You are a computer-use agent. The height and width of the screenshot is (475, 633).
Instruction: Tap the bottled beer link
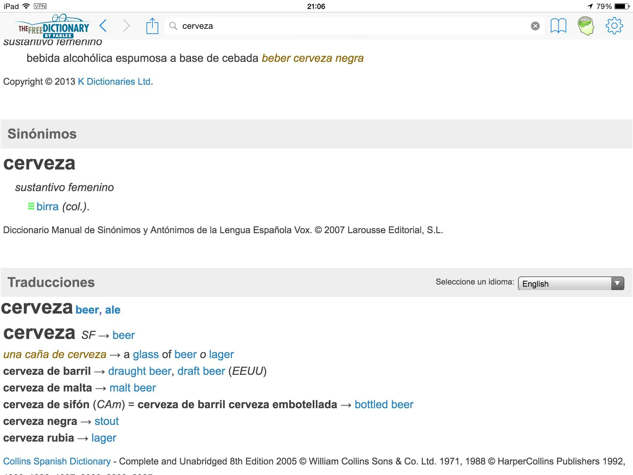[x=384, y=404]
